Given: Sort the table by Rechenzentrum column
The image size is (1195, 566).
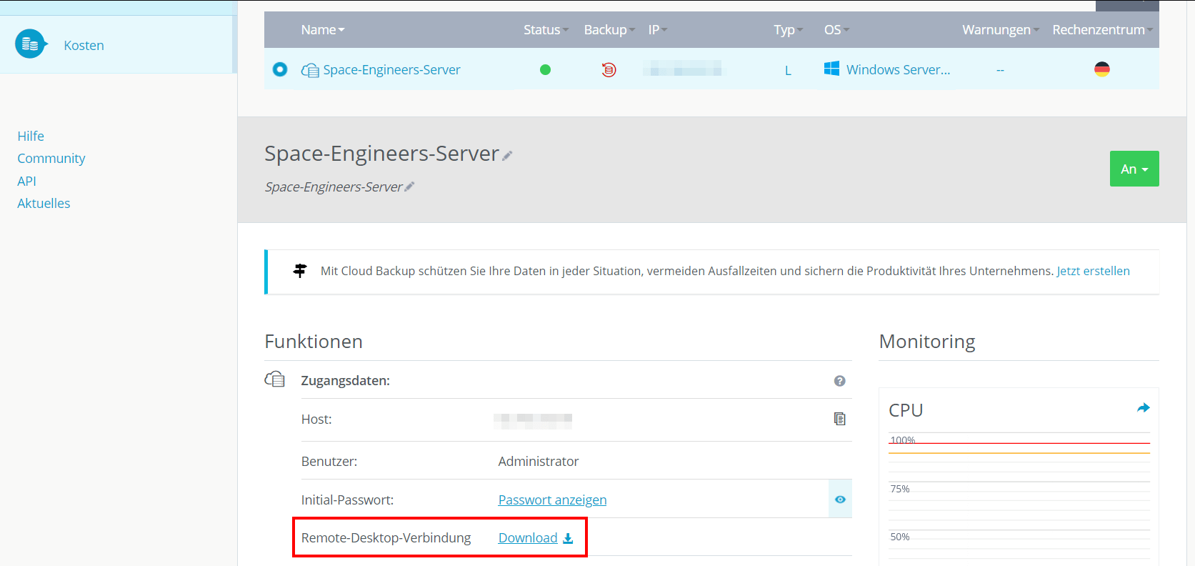Looking at the screenshot, I should (1103, 30).
